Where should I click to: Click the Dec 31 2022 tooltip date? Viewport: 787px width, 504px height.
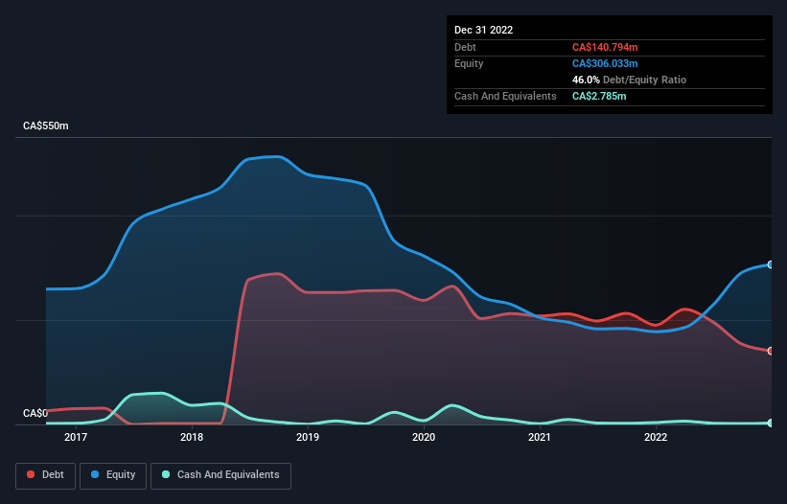pyautogui.click(x=484, y=30)
